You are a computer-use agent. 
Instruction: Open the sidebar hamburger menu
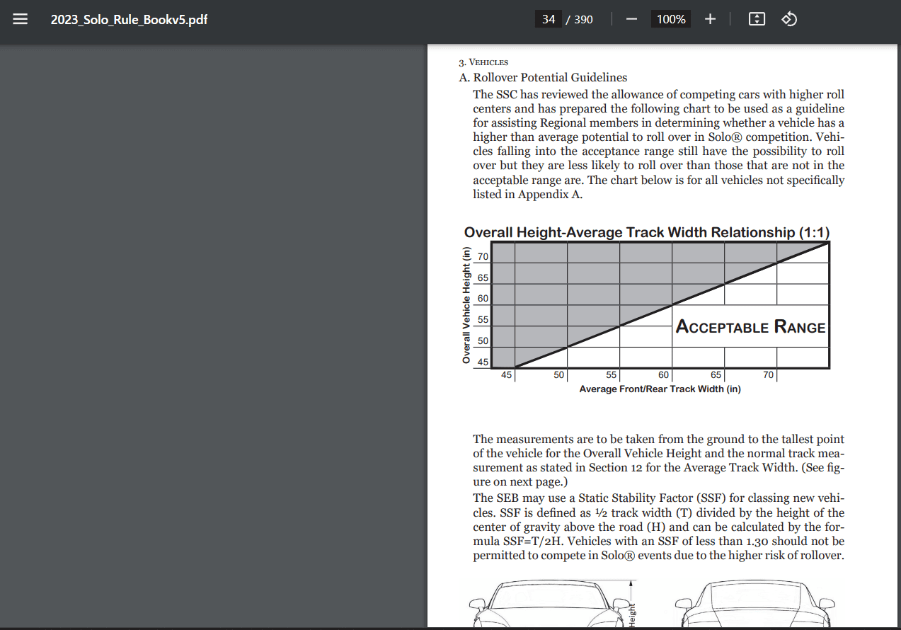tap(21, 19)
